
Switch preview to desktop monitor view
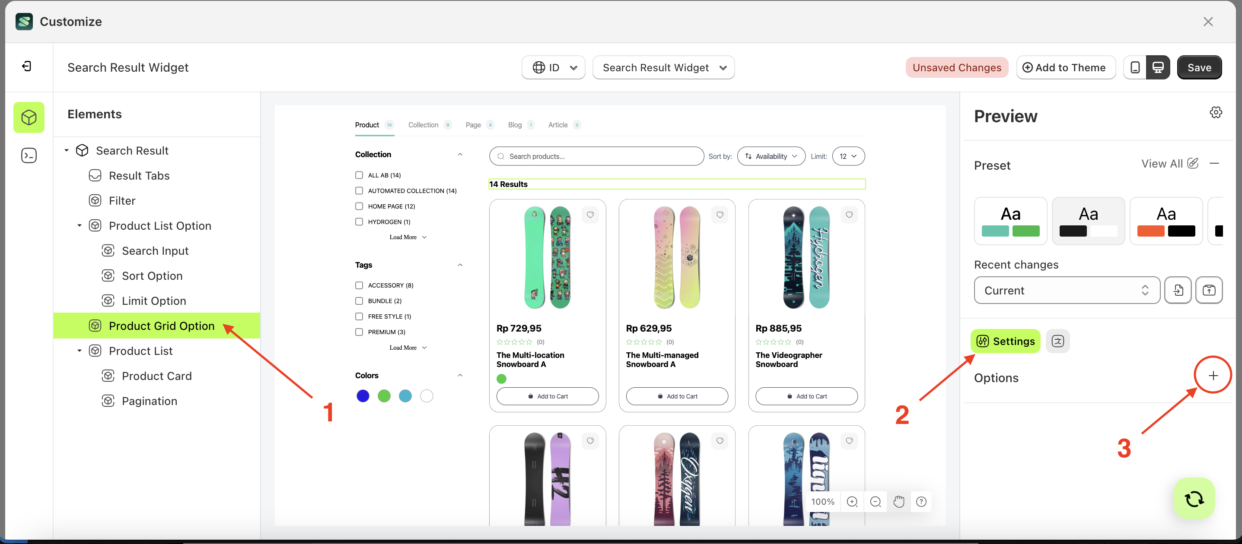pos(1159,67)
